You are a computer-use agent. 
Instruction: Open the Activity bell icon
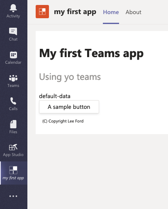pyautogui.click(x=13, y=8)
